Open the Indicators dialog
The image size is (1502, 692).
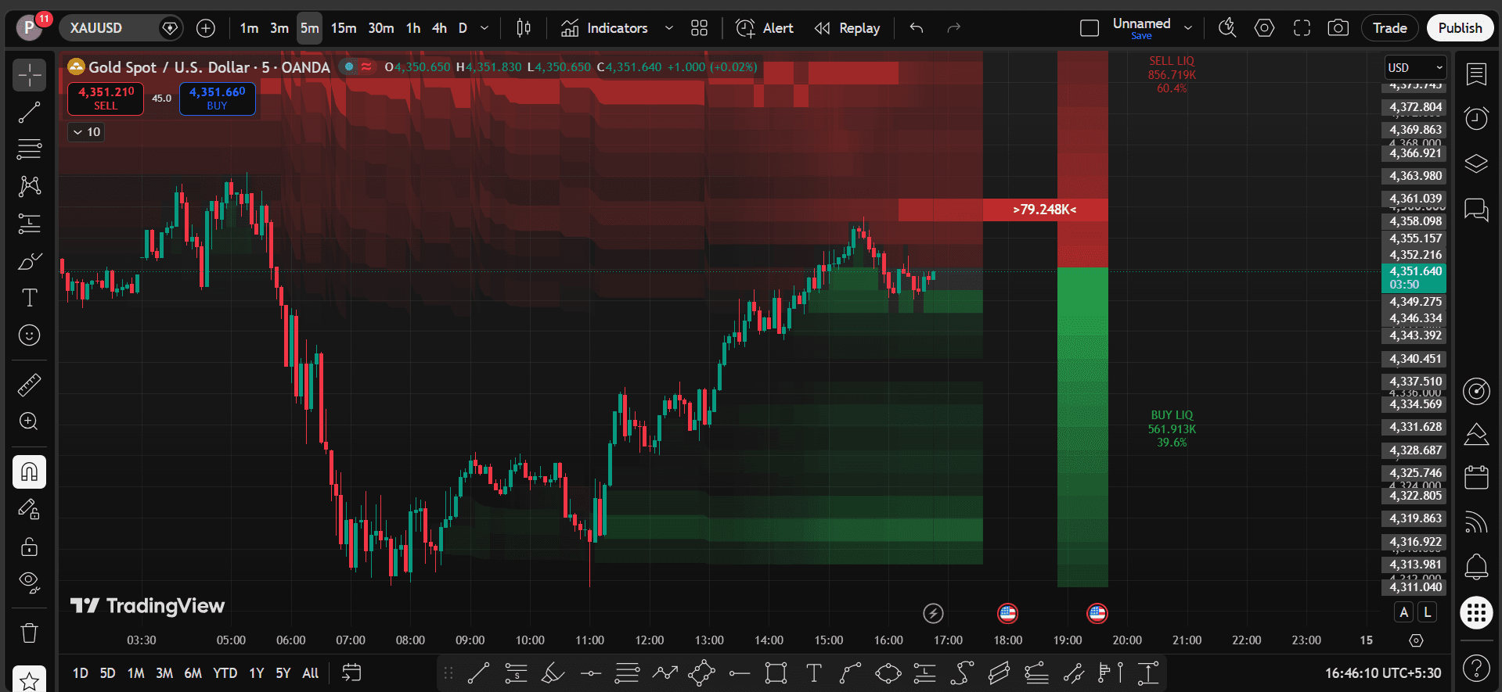tap(604, 28)
